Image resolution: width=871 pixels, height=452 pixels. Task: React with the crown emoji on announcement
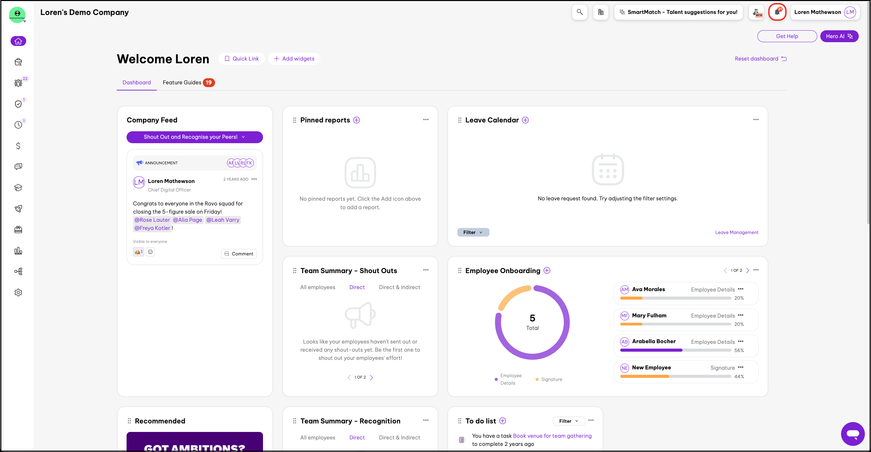pyautogui.click(x=138, y=252)
